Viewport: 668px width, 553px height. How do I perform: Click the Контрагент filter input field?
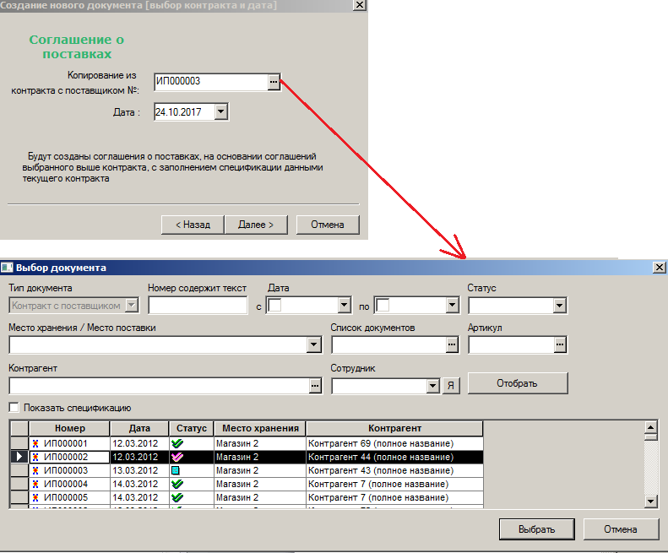pos(160,386)
